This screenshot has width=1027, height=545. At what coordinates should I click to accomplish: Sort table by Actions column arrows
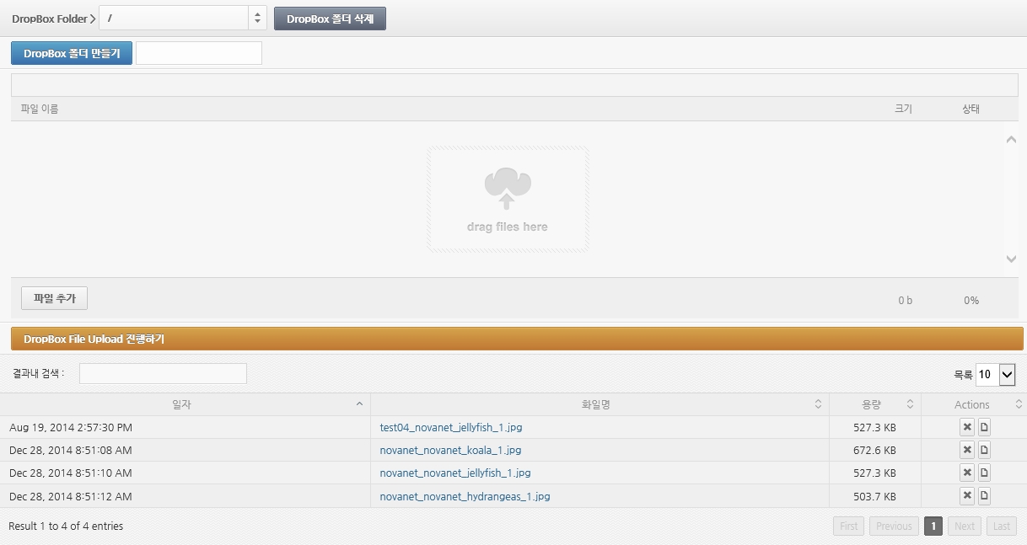[1018, 404]
